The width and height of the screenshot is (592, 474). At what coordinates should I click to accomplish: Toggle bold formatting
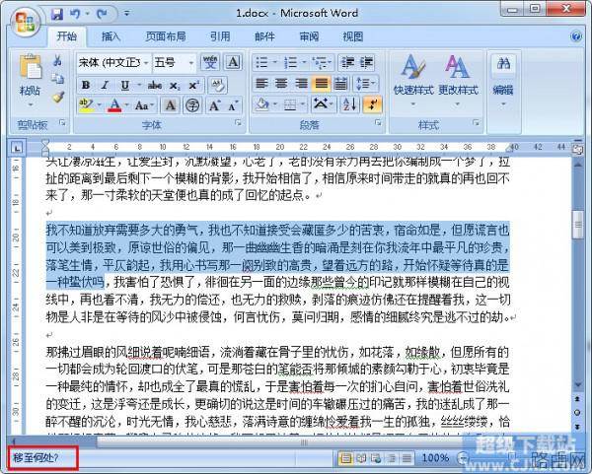pos(86,85)
